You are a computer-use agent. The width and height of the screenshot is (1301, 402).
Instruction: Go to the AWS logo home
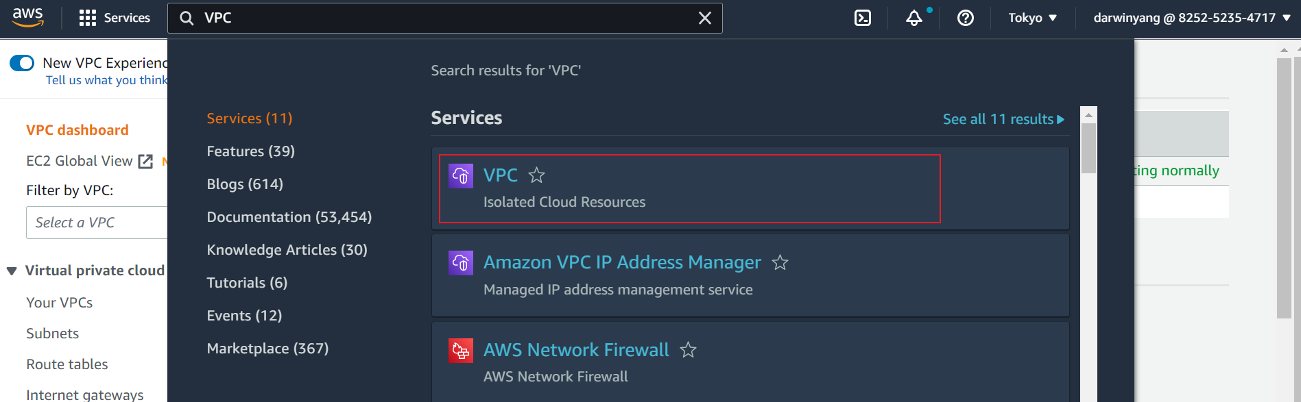(27, 17)
